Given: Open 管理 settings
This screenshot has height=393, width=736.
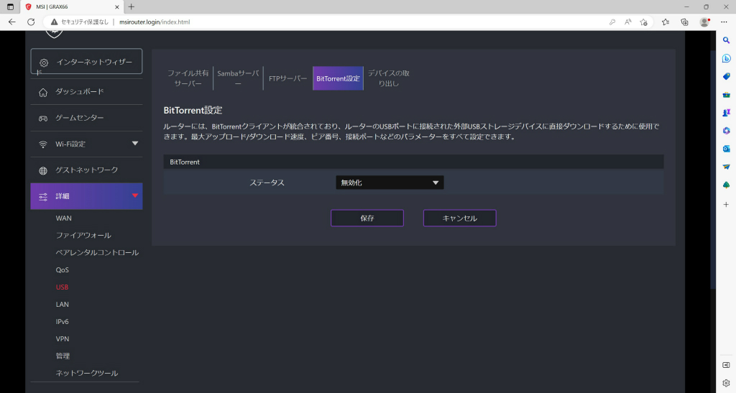Looking at the screenshot, I should (x=63, y=356).
